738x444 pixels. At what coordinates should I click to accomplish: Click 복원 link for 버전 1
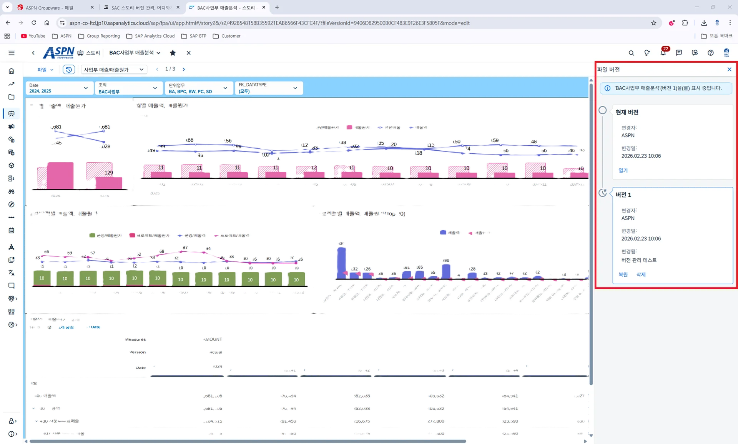(x=623, y=274)
